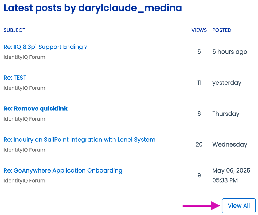Select IdentityIQ Forum label under IIQ 8.3p1 post
Screen dimensions: 258x215
click(x=25, y=57)
